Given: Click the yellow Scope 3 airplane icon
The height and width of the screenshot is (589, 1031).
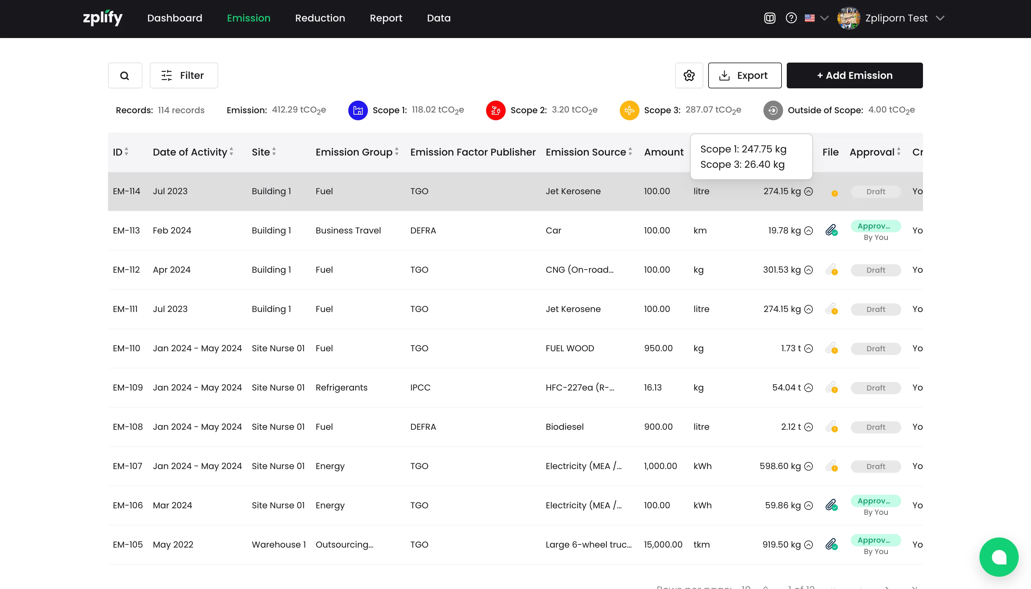Looking at the screenshot, I should [x=629, y=110].
